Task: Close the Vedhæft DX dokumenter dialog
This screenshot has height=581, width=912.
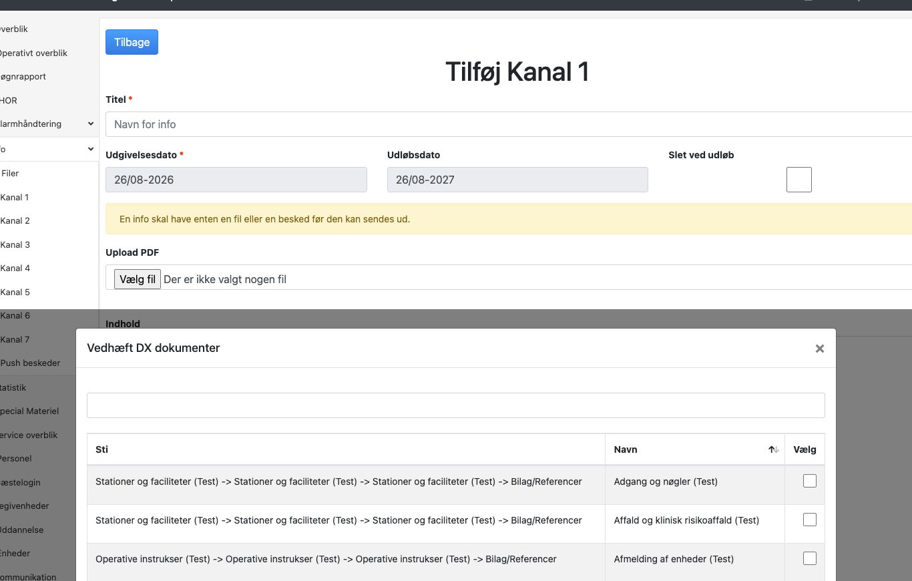Action: tap(820, 348)
